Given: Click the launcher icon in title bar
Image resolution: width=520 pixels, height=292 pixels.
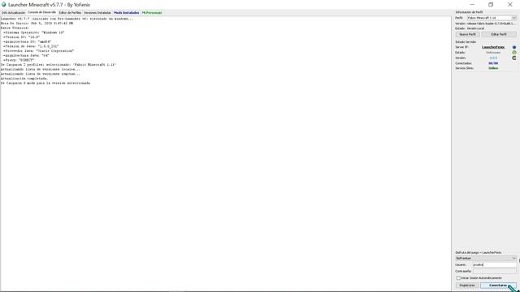Looking at the screenshot, I should click(x=3, y=5).
